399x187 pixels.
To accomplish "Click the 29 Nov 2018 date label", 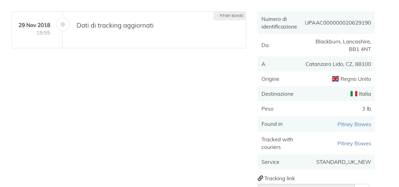I will pyautogui.click(x=34, y=25).
